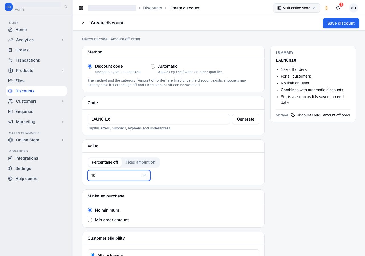Expand the Products submenu chevron
Image resolution: width=365 pixels, height=256 pixels.
(62, 71)
